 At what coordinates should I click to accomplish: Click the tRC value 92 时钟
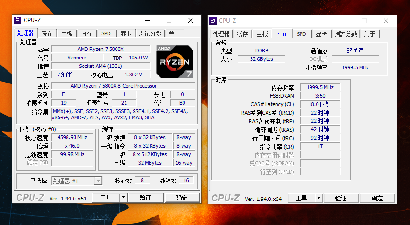tap(320, 138)
